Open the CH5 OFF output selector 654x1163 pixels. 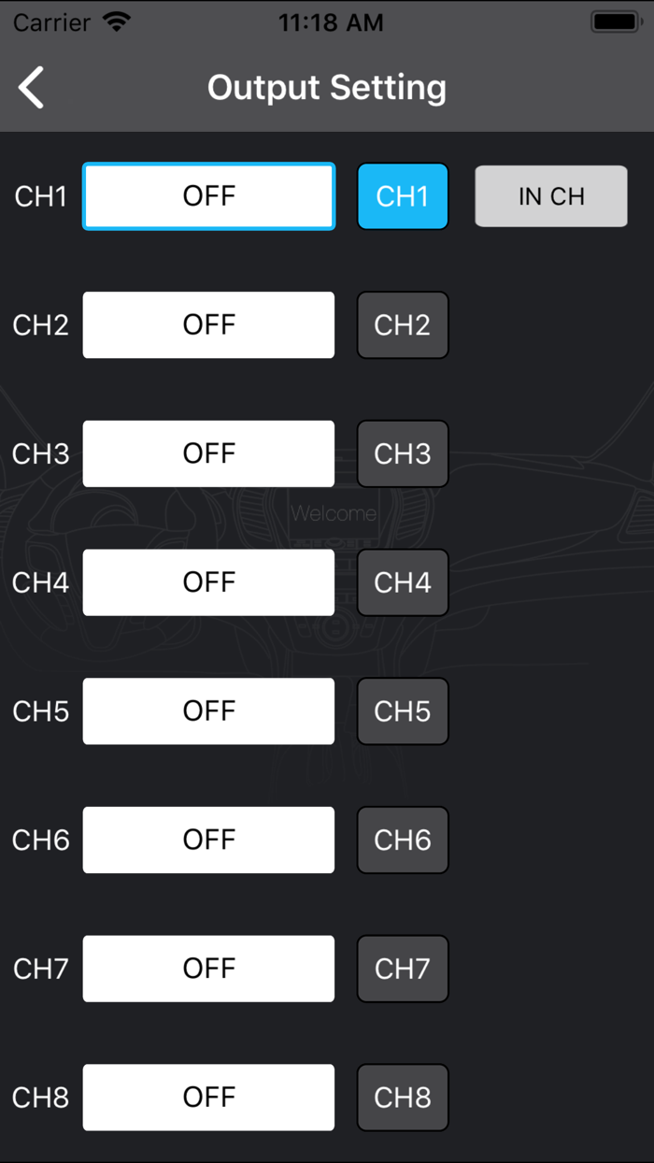pos(208,711)
